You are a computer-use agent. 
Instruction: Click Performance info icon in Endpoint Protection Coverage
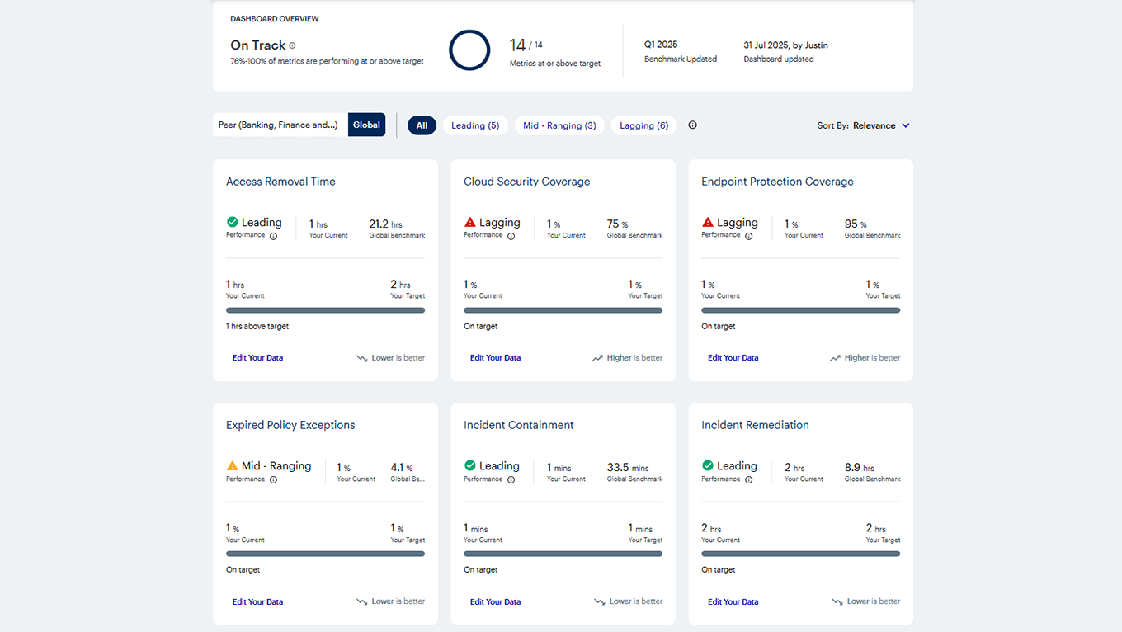click(748, 236)
